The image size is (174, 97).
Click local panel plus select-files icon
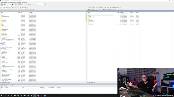pos(30,9)
